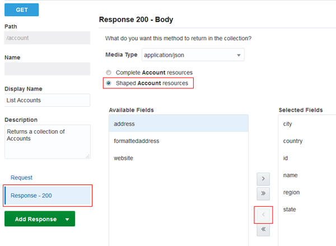The image size is (336, 246).
Task: Click the blue GET method button
Action: pyautogui.click(x=22, y=10)
